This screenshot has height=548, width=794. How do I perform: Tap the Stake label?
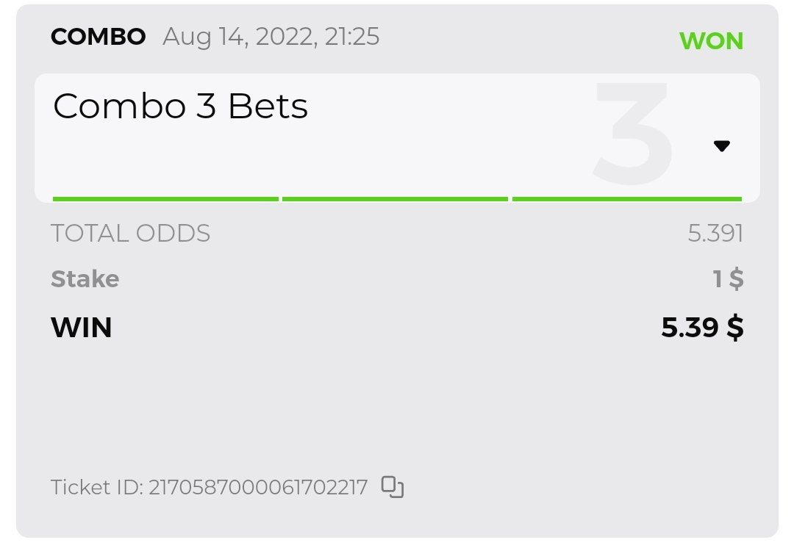coord(85,279)
